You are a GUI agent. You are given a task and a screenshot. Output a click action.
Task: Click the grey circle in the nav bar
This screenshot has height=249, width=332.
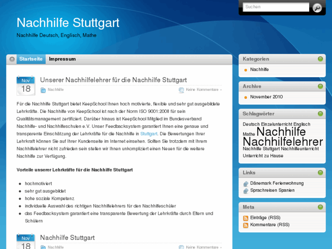point(12,59)
